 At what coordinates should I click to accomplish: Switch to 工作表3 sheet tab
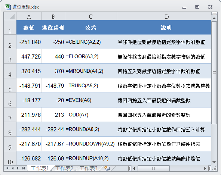[88, 168]
